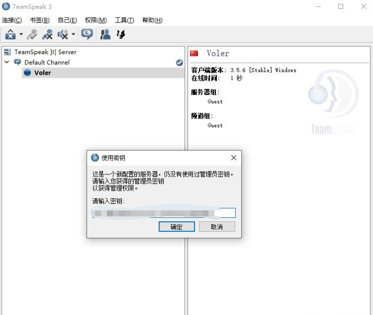Image resolution: width=373 pixels, height=315 pixels.
Task: Click the server icon beside TeamSpeak ]I[ Server
Action: 7,52
